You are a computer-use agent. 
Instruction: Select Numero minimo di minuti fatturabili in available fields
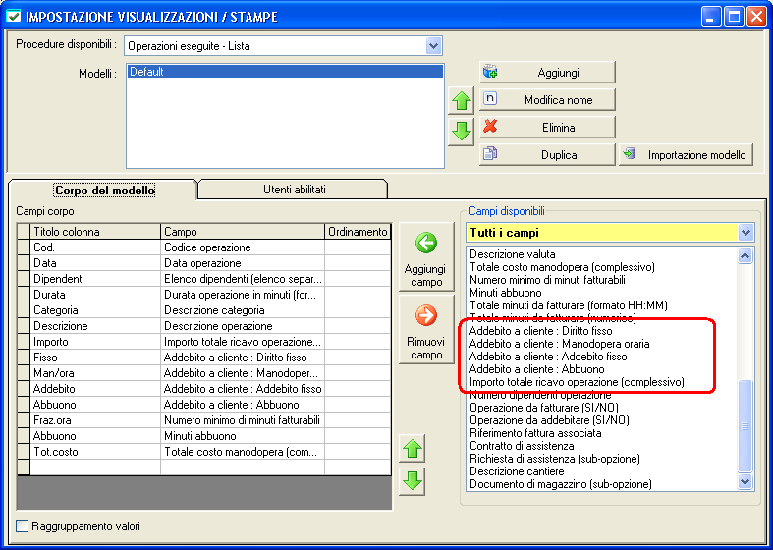point(547,280)
